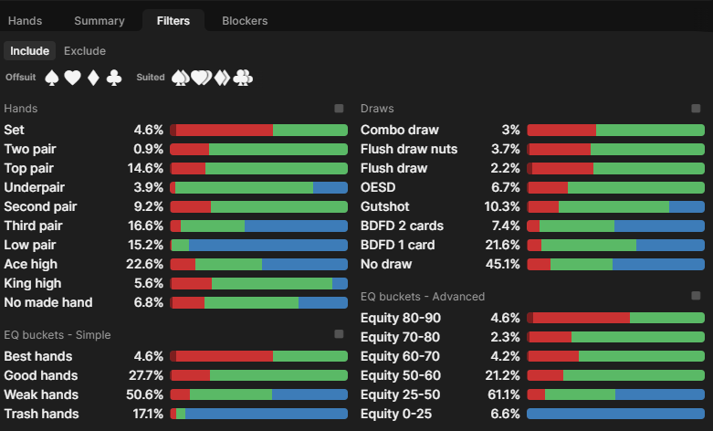Click the offsuit spade icon
The height and width of the screenshot is (431, 713).
point(52,79)
